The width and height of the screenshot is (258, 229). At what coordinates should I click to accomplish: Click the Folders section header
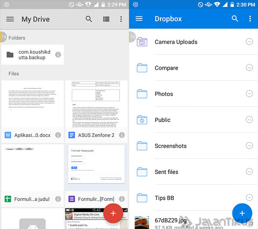pos(17,38)
